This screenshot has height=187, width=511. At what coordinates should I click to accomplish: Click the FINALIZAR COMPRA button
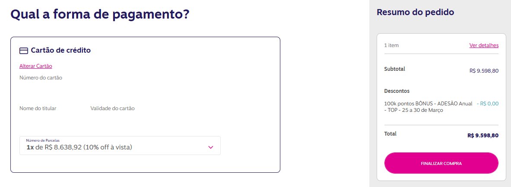pos(441,163)
